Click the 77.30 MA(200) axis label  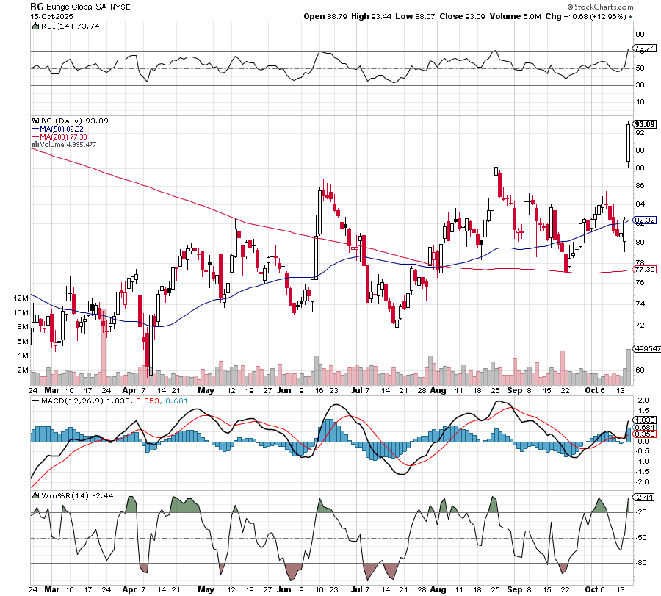[644, 270]
